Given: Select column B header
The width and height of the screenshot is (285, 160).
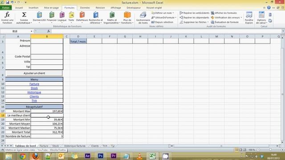Looking at the screenshot, I should (x=47, y=36).
